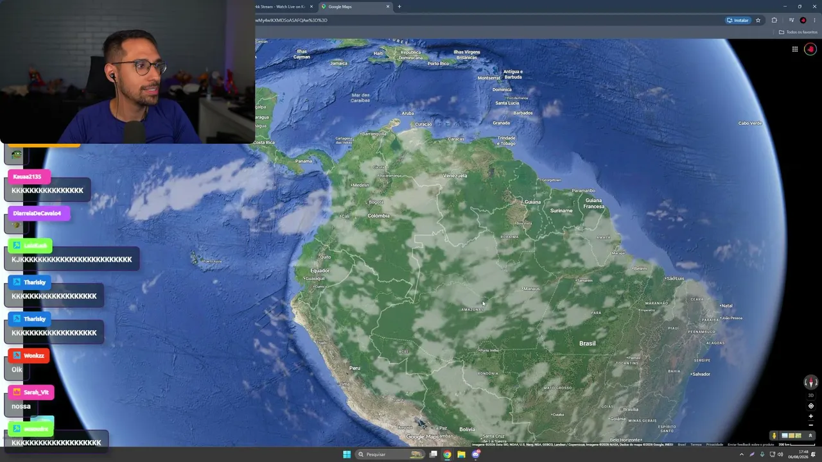
Task: Click the Manaus label on the map
Action: point(531,289)
